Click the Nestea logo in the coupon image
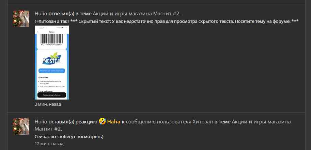Image resolution: width=311 pixels, height=150 pixels. tap(51, 58)
